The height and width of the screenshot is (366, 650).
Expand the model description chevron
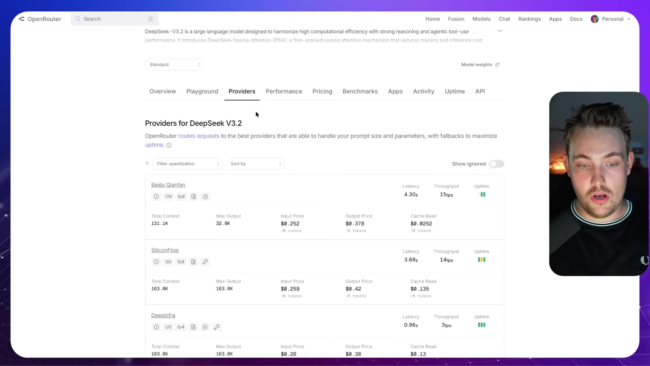[500, 31]
